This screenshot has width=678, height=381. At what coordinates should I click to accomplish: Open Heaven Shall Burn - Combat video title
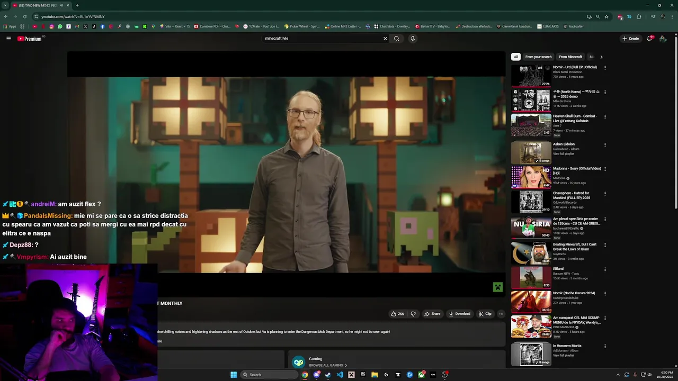click(575, 119)
